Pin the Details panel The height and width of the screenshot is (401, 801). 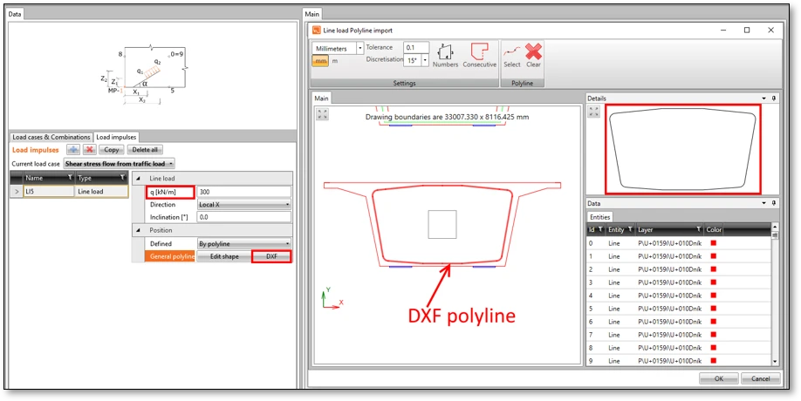click(775, 98)
